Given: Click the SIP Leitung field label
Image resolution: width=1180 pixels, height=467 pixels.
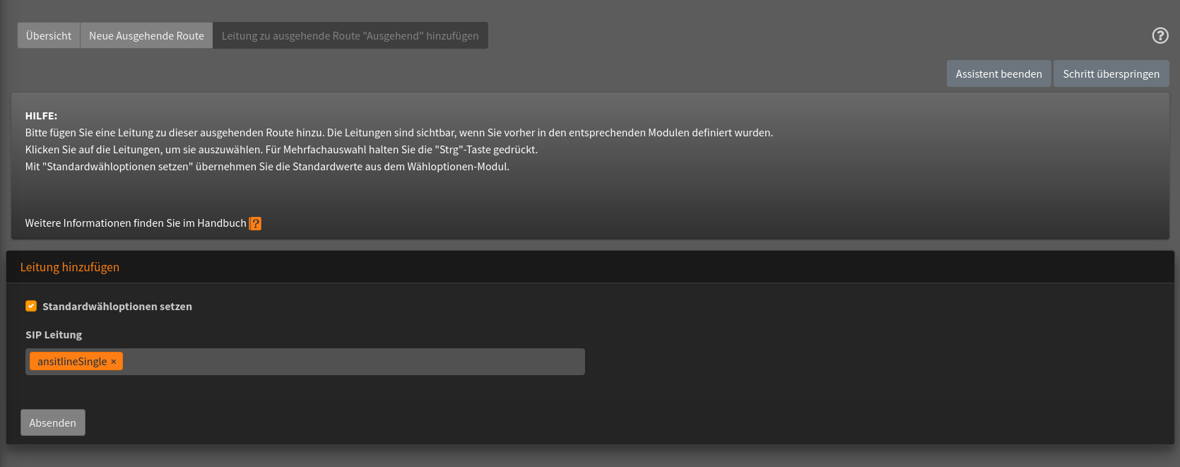Looking at the screenshot, I should [54, 335].
